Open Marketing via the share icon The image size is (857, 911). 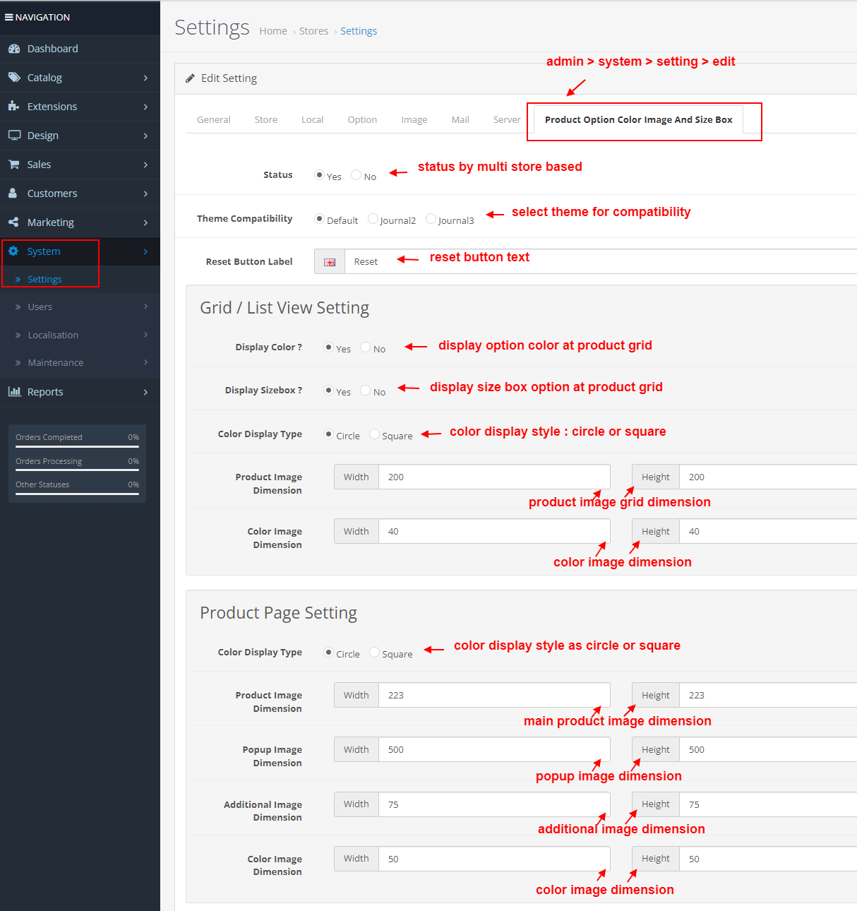pyautogui.click(x=16, y=222)
